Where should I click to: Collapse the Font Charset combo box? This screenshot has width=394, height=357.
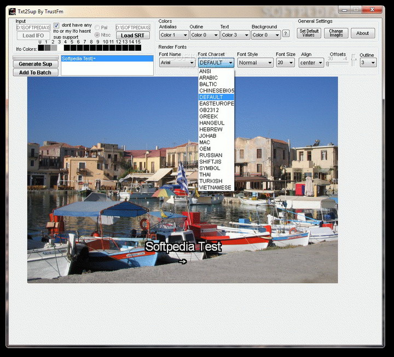(216, 62)
